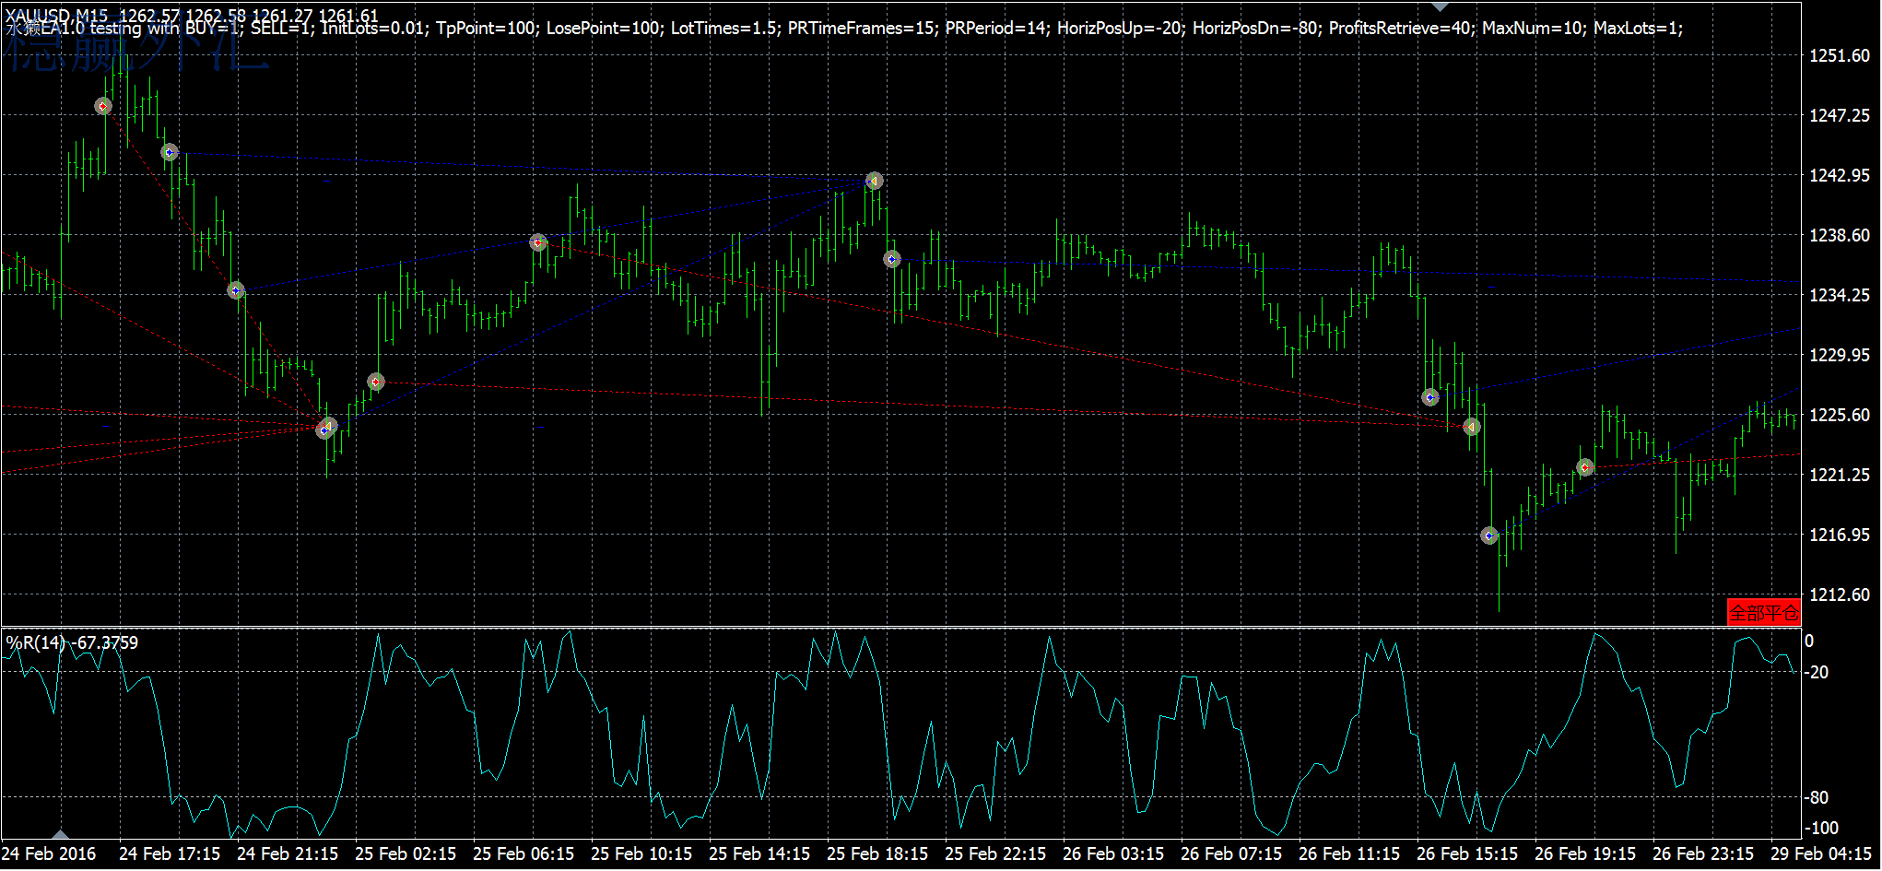This screenshot has width=1882, height=871.
Task: Click the 24 Feb 17:15 time label
Action: tap(170, 853)
